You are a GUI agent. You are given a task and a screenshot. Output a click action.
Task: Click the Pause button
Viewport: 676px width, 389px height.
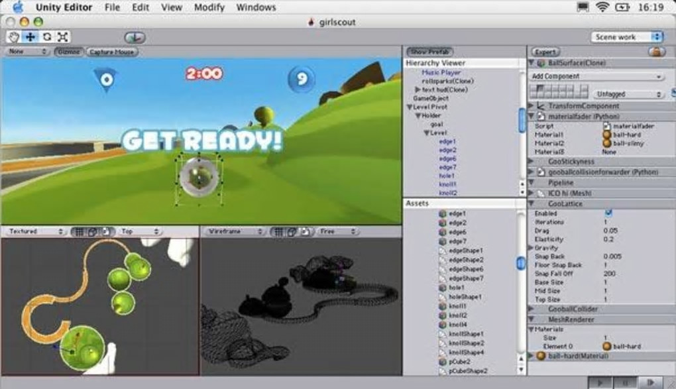coord(625,382)
